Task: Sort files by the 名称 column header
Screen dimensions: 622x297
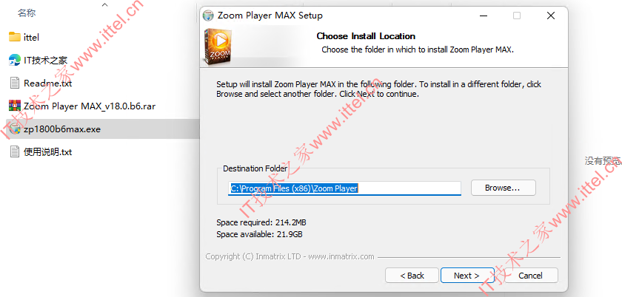Action: tap(27, 13)
